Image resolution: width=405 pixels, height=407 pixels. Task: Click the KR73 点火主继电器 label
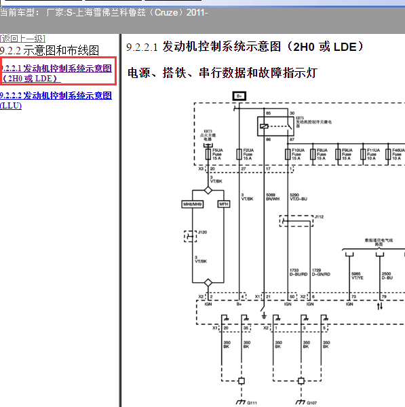tap(208, 135)
